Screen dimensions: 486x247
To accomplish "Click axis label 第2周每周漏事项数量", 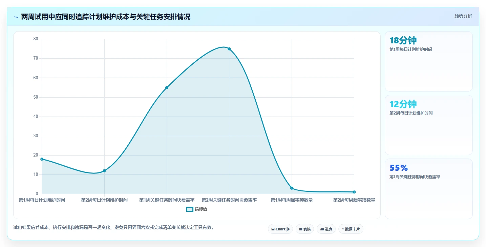I will 354,200.
